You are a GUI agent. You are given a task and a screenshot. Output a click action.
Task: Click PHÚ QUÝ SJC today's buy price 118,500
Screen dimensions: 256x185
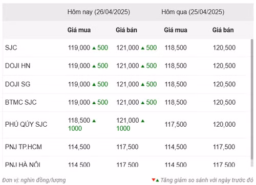pyautogui.click(x=79, y=121)
